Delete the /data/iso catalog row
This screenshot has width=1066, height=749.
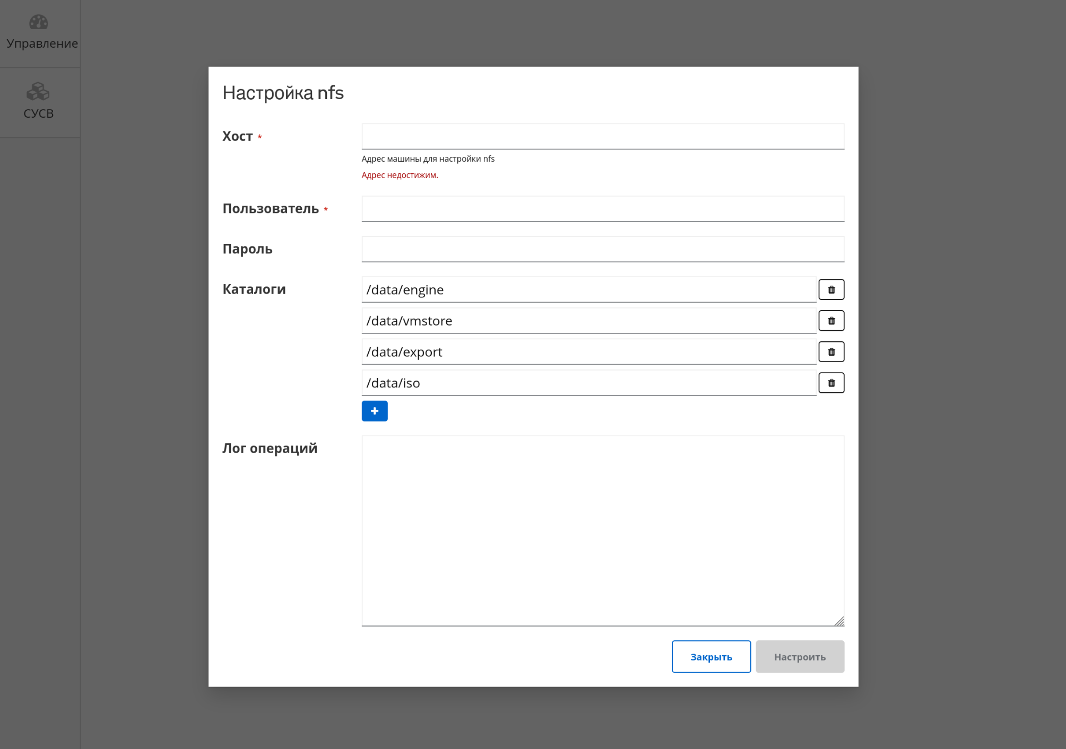click(x=831, y=383)
